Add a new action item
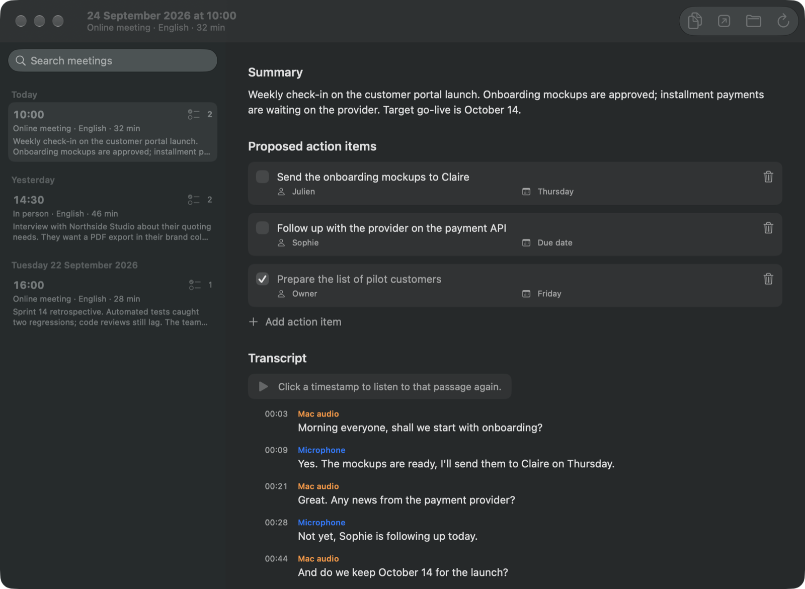The image size is (805, 589). [295, 322]
